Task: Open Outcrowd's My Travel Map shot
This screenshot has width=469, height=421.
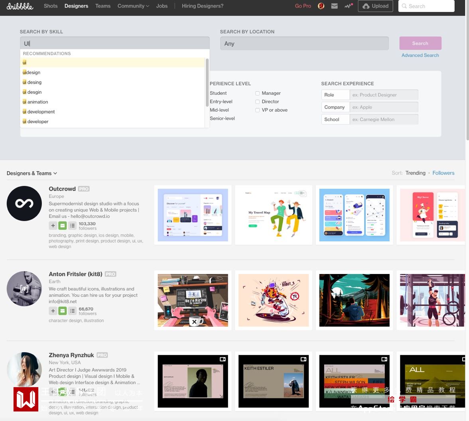Action: [274, 215]
